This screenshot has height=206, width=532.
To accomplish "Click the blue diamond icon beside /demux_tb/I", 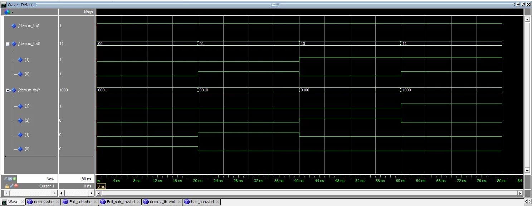I will tap(14, 26).
